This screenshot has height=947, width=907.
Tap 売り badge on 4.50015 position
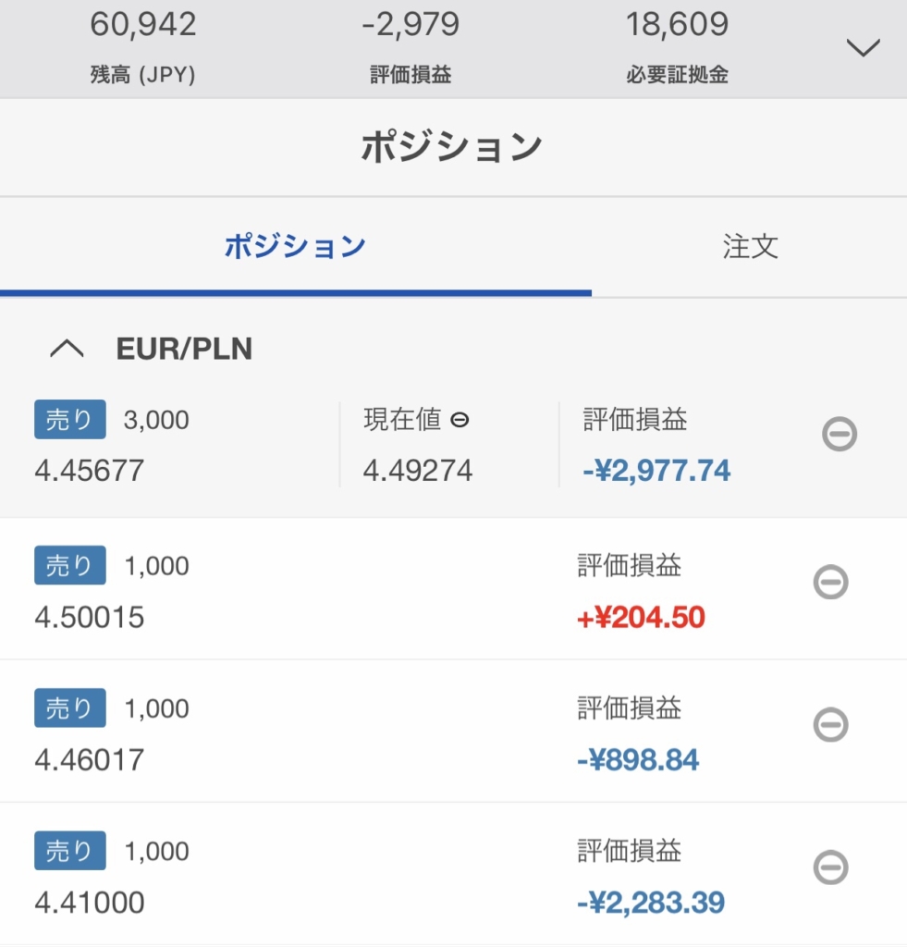(x=70, y=565)
